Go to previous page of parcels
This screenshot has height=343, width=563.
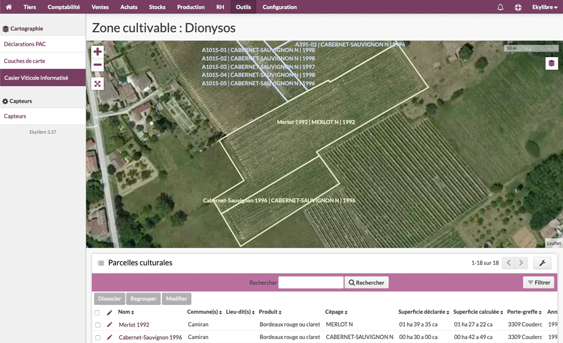pos(508,263)
